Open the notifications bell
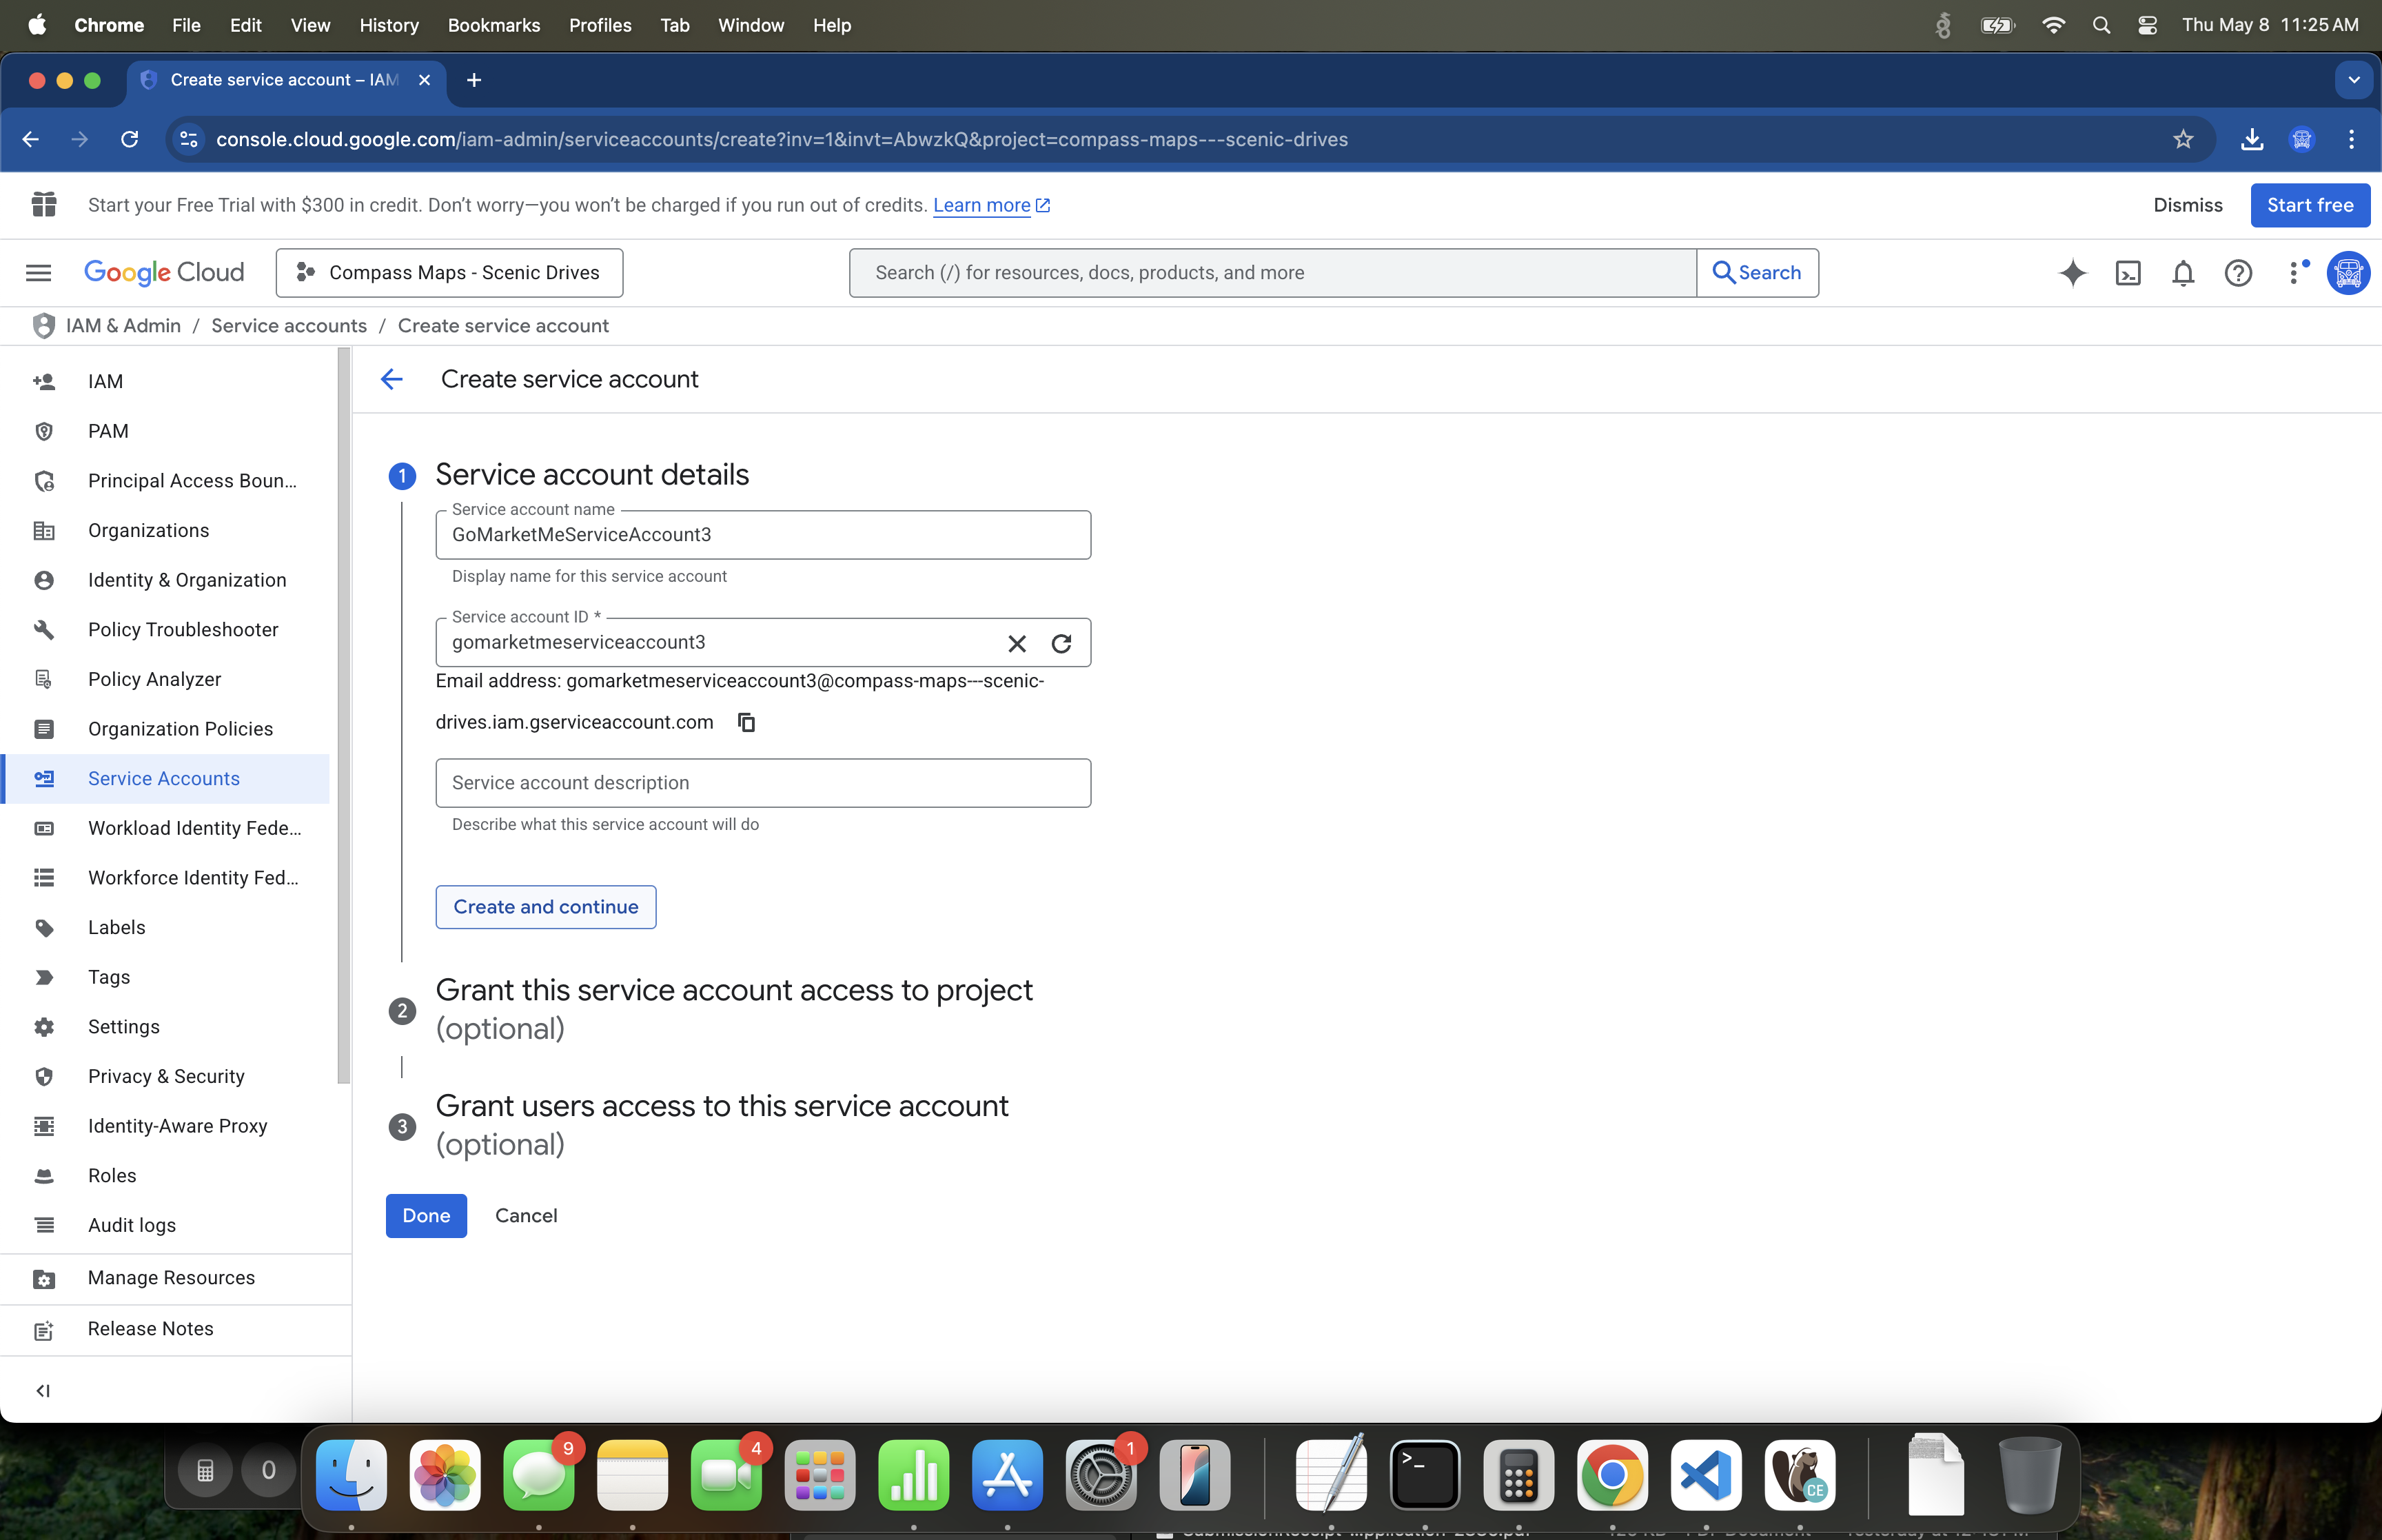Image resolution: width=2382 pixels, height=1540 pixels. point(2183,272)
